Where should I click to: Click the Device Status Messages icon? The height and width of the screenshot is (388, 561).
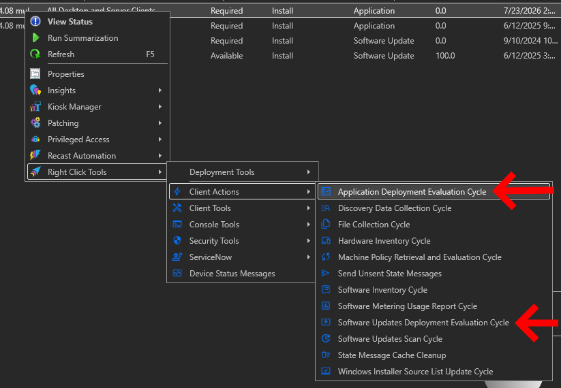(177, 274)
